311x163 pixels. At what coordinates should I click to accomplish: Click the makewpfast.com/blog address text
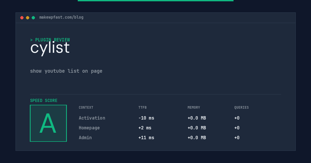pyautogui.click(x=61, y=17)
